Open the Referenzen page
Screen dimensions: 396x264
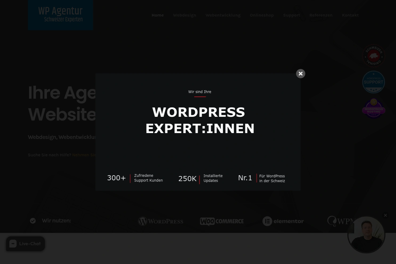click(x=321, y=15)
